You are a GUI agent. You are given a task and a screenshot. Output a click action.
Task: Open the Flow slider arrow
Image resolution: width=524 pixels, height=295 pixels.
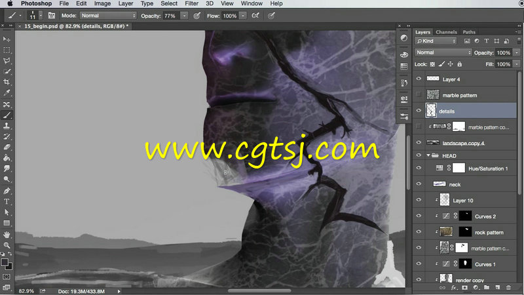[243, 15]
